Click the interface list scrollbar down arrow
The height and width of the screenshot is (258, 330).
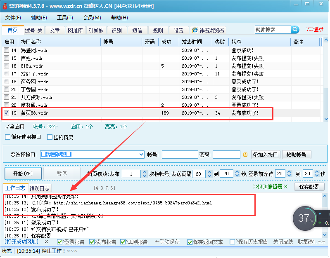coord(326,119)
